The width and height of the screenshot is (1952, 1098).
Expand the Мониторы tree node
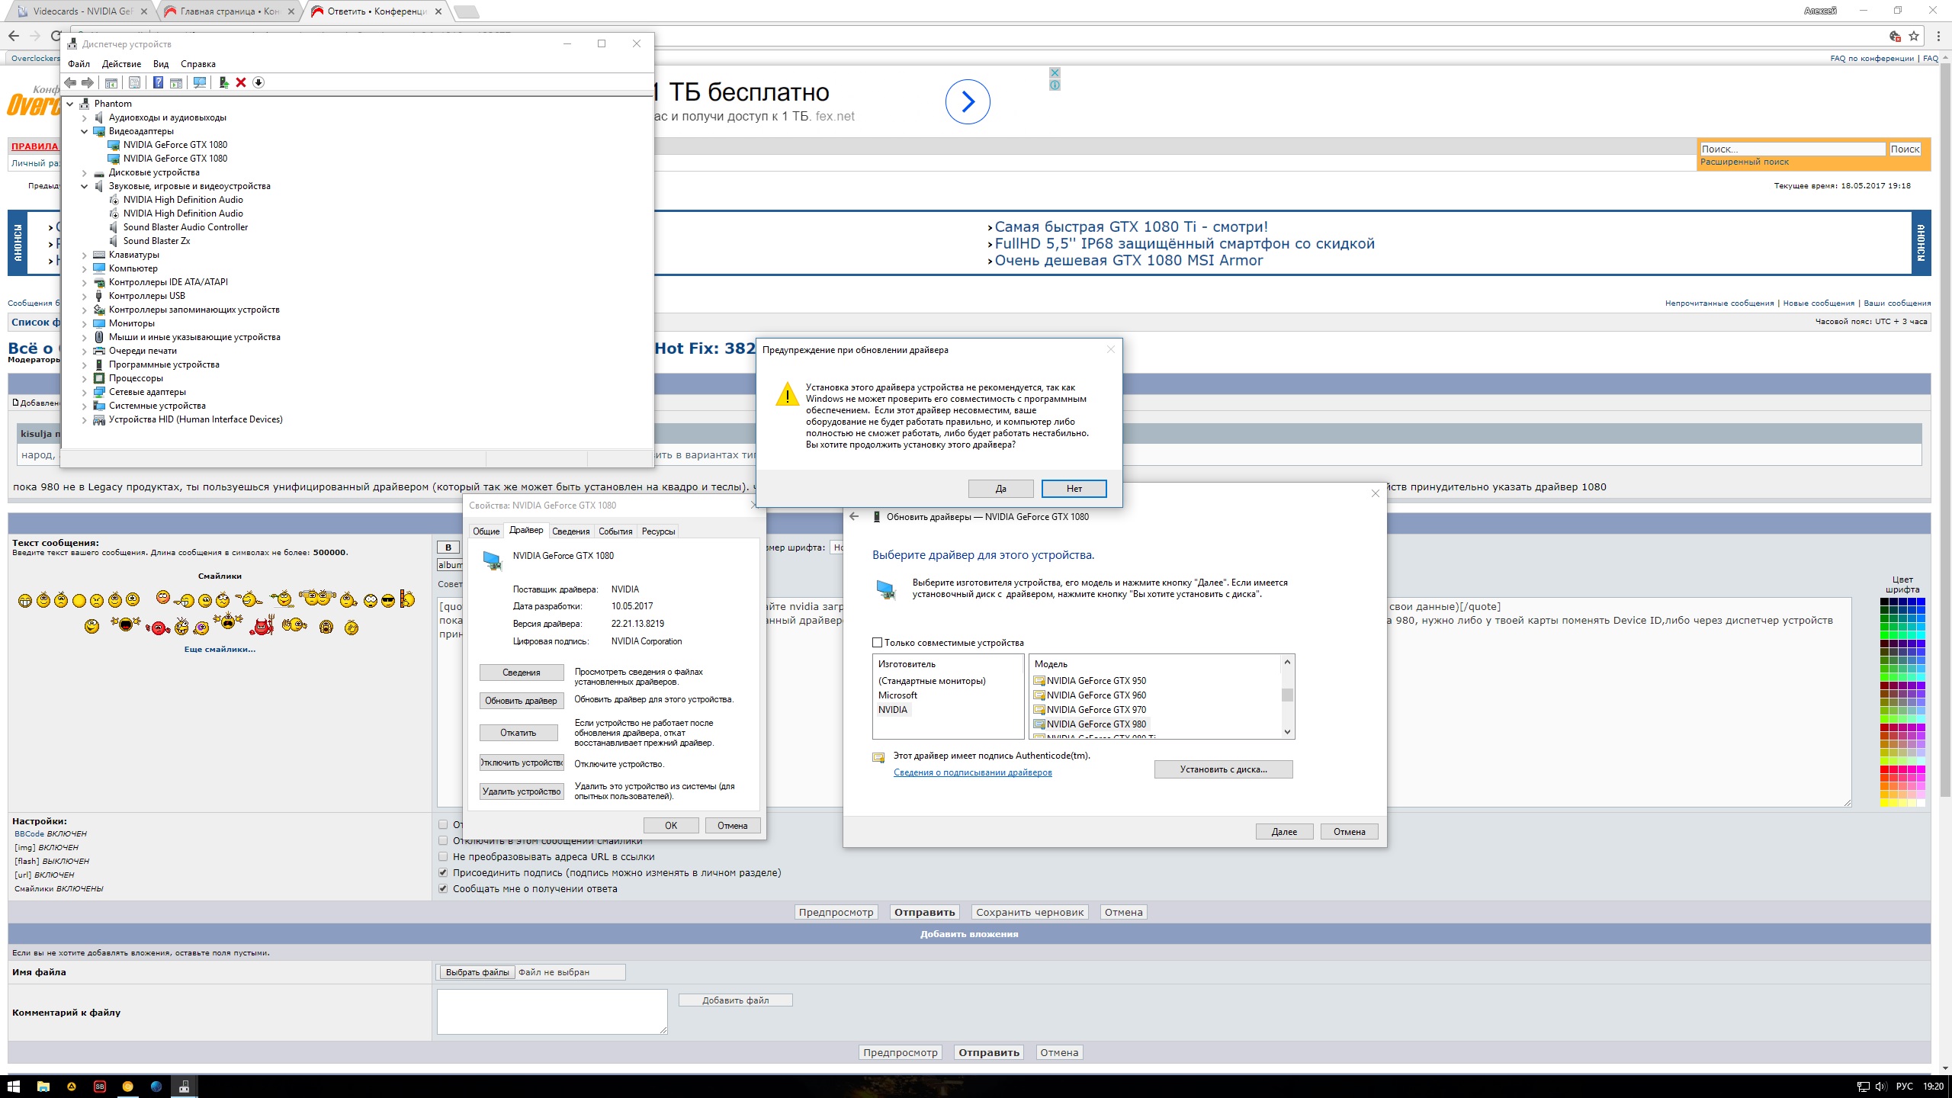[85, 323]
